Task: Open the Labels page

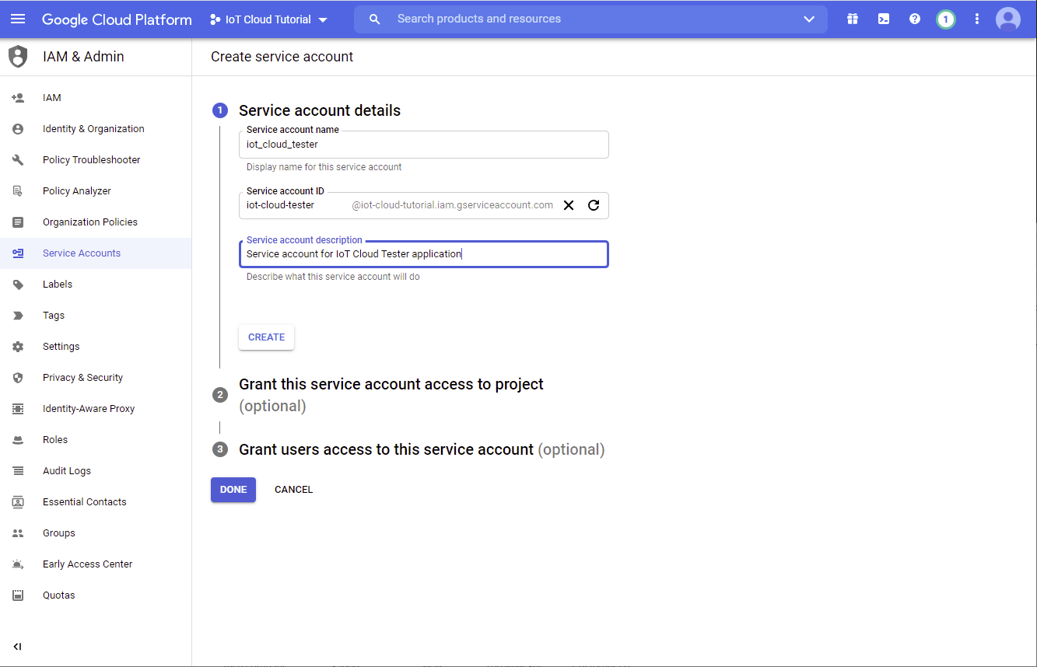Action: click(x=96, y=285)
